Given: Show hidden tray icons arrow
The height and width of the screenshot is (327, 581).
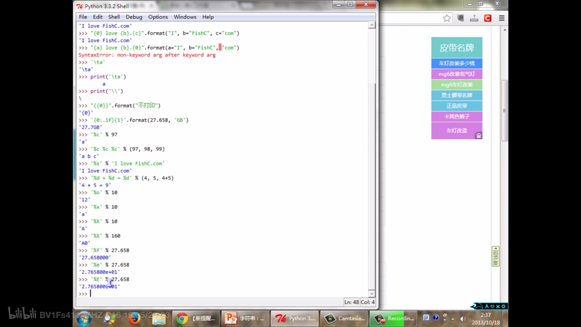Looking at the screenshot, I should pyautogui.click(x=453, y=319).
